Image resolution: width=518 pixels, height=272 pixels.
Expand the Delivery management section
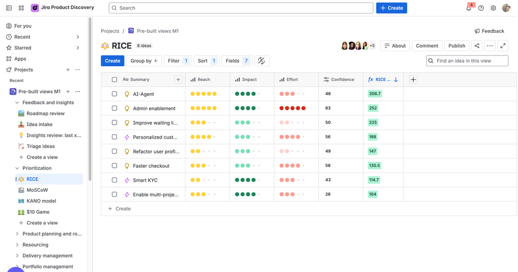[x=17, y=255]
